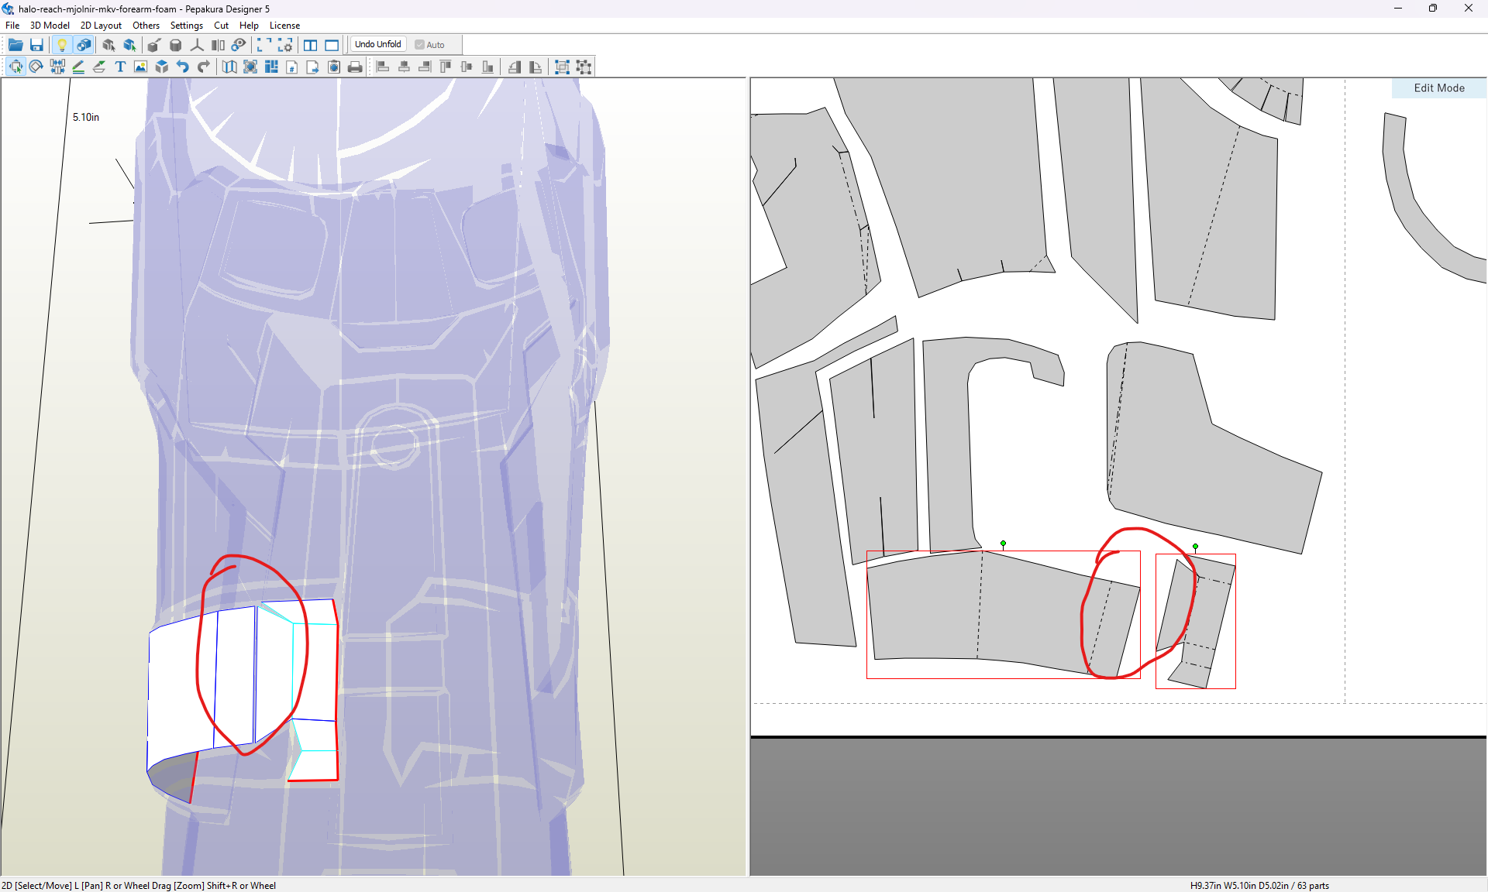Image resolution: width=1488 pixels, height=892 pixels.
Task: Align selected parts to the right
Action: point(425,67)
